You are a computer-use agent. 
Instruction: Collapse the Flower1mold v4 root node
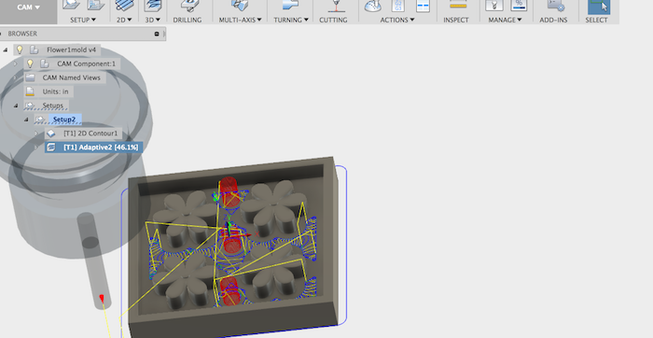click(x=6, y=50)
